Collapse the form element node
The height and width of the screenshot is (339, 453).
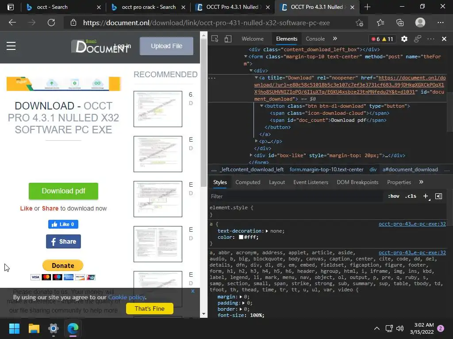pyautogui.click(x=246, y=56)
